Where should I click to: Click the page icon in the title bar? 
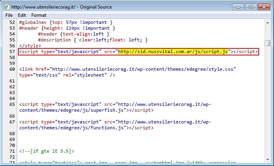[7, 7]
